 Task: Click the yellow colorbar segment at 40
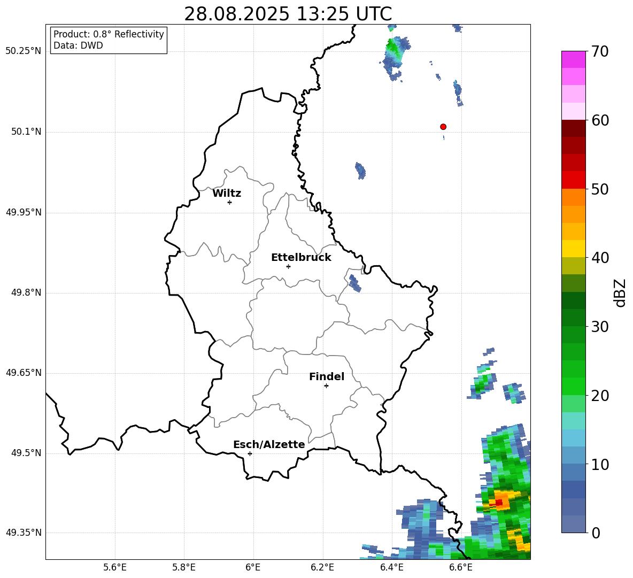coord(574,249)
